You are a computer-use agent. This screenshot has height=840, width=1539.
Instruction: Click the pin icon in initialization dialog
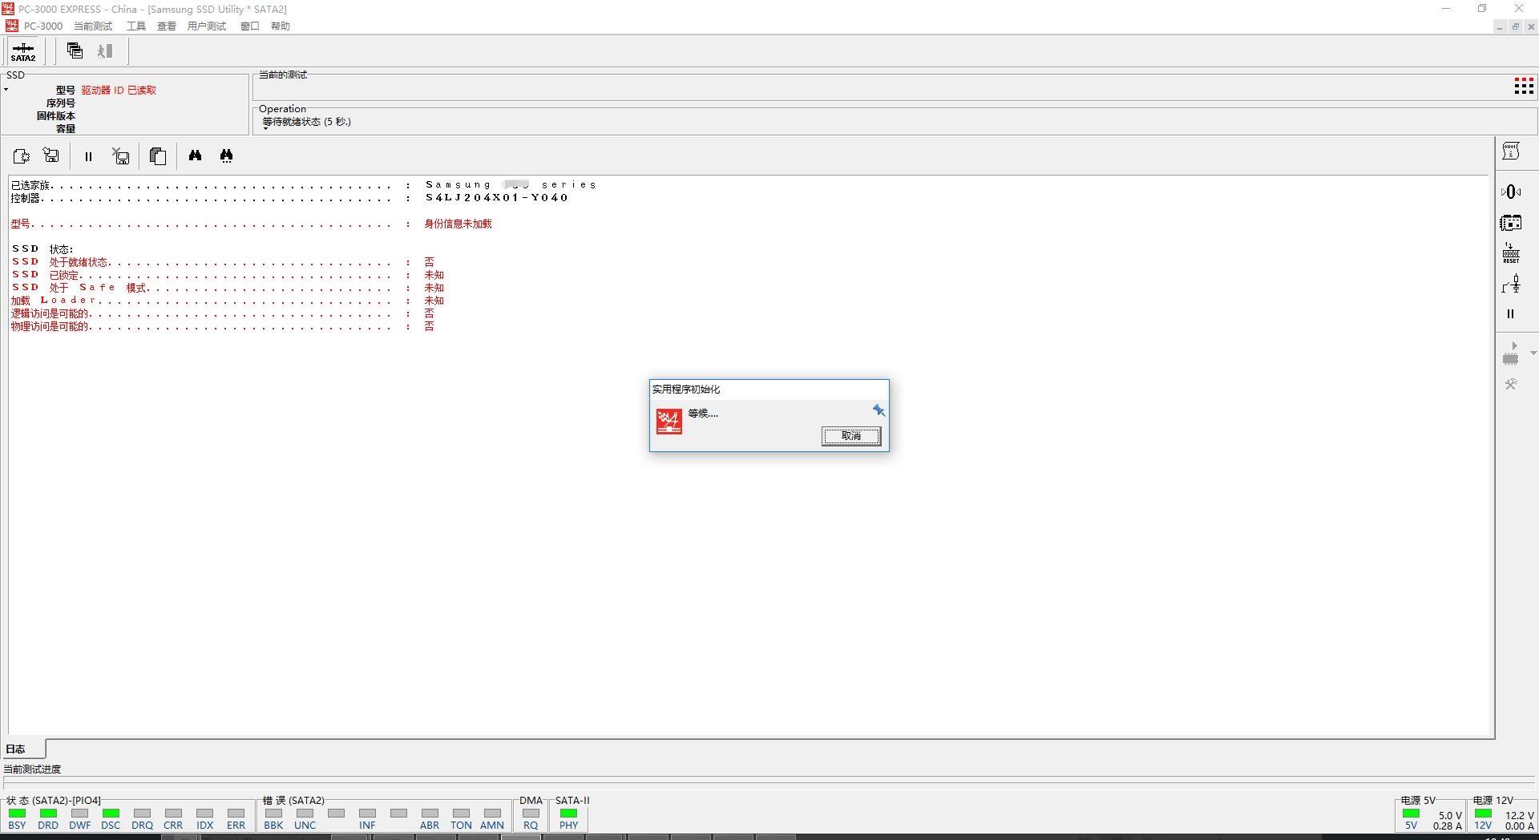click(x=879, y=410)
